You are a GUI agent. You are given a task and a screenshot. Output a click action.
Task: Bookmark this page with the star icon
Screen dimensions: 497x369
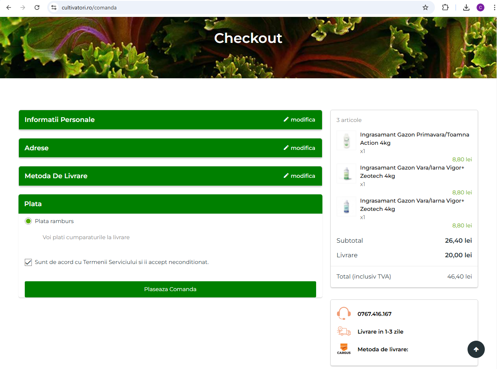(x=425, y=7)
